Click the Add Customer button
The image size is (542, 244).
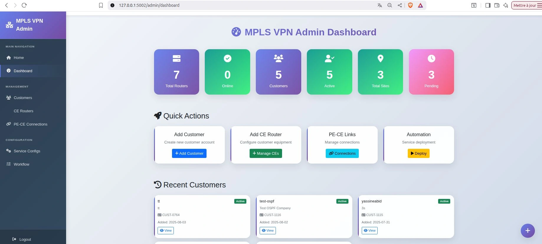pyautogui.click(x=189, y=153)
